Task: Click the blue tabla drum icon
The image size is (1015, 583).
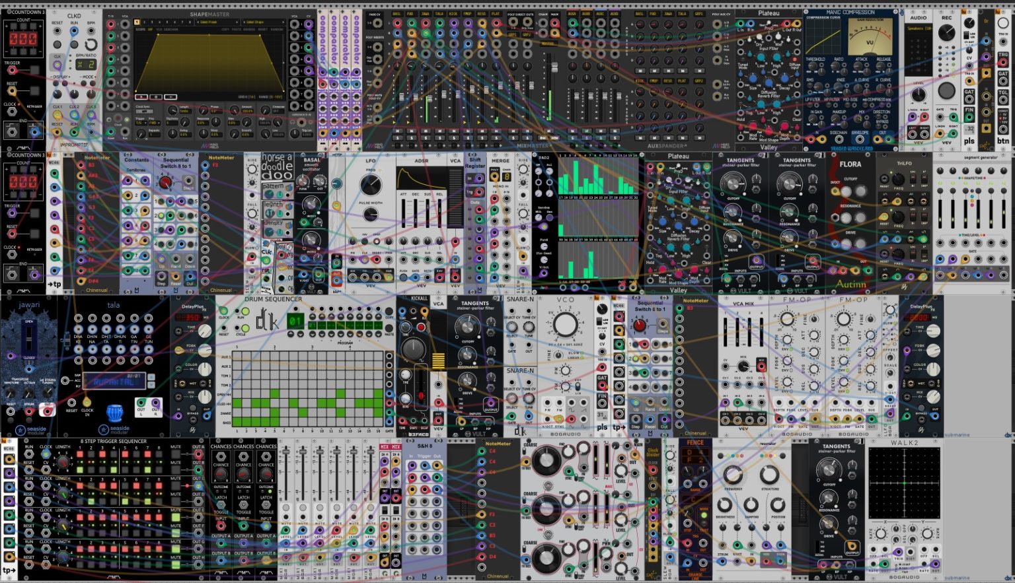Action: [x=114, y=413]
